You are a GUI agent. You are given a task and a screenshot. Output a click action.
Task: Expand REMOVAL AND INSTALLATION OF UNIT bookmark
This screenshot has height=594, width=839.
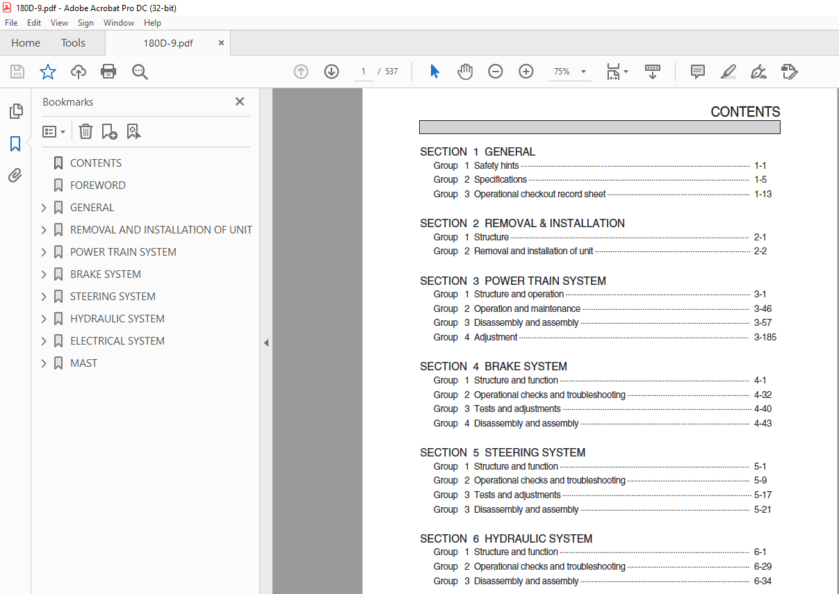[x=44, y=230]
